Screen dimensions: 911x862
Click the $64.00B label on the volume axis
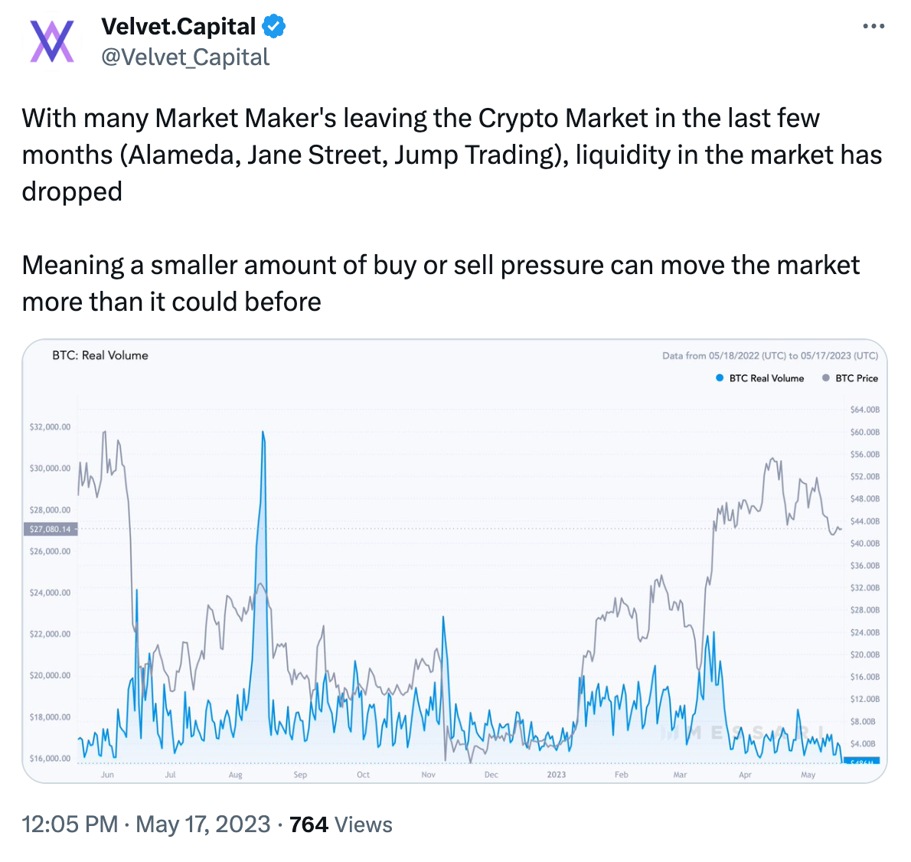click(865, 410)
